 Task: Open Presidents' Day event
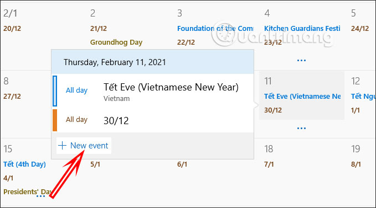click(x=27, y=192)
